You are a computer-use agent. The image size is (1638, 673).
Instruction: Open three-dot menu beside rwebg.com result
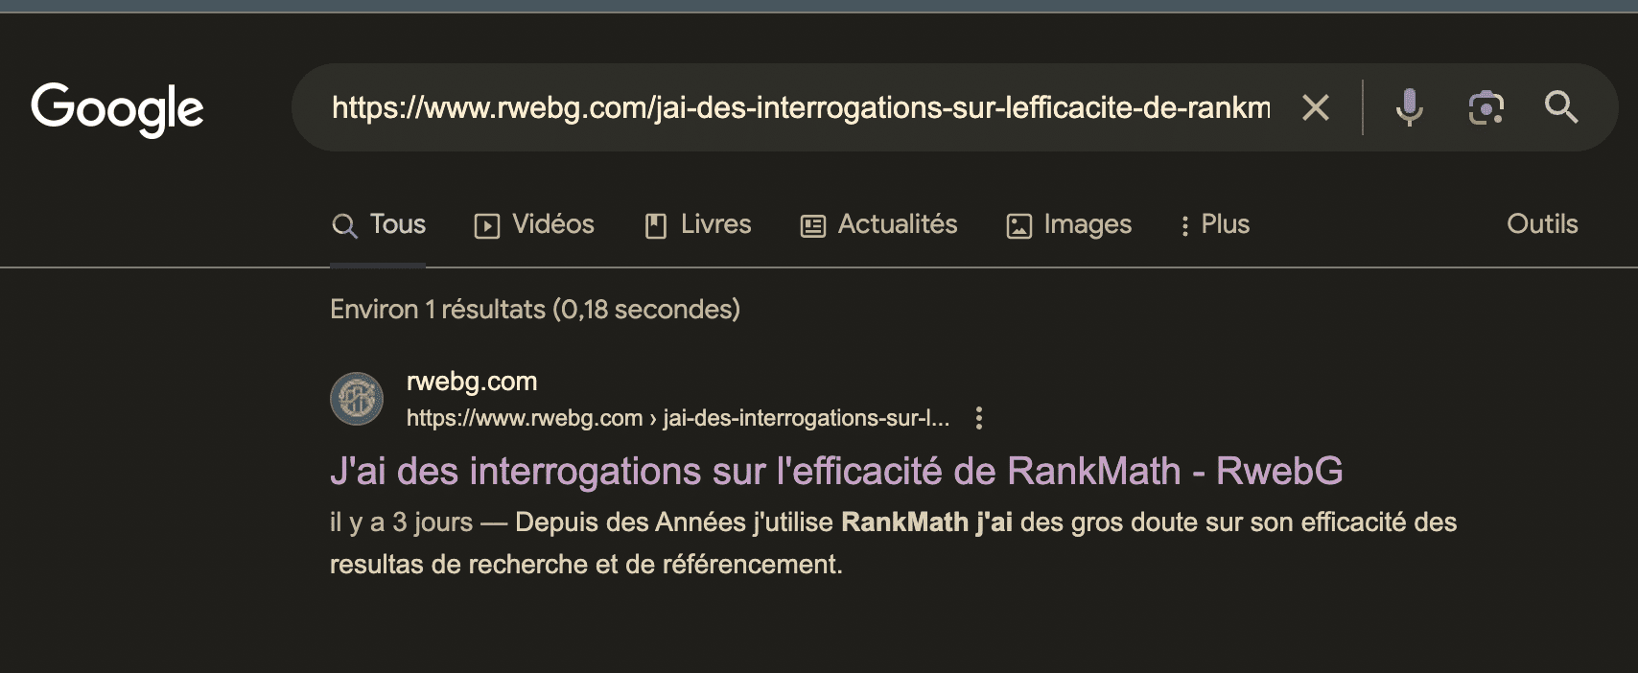[x=978, y=418]
